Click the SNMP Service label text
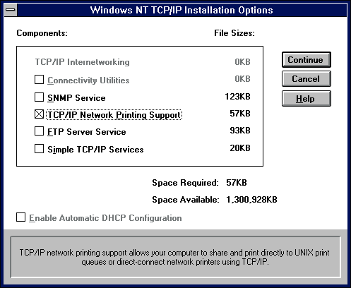 click(x=76, y=98)
